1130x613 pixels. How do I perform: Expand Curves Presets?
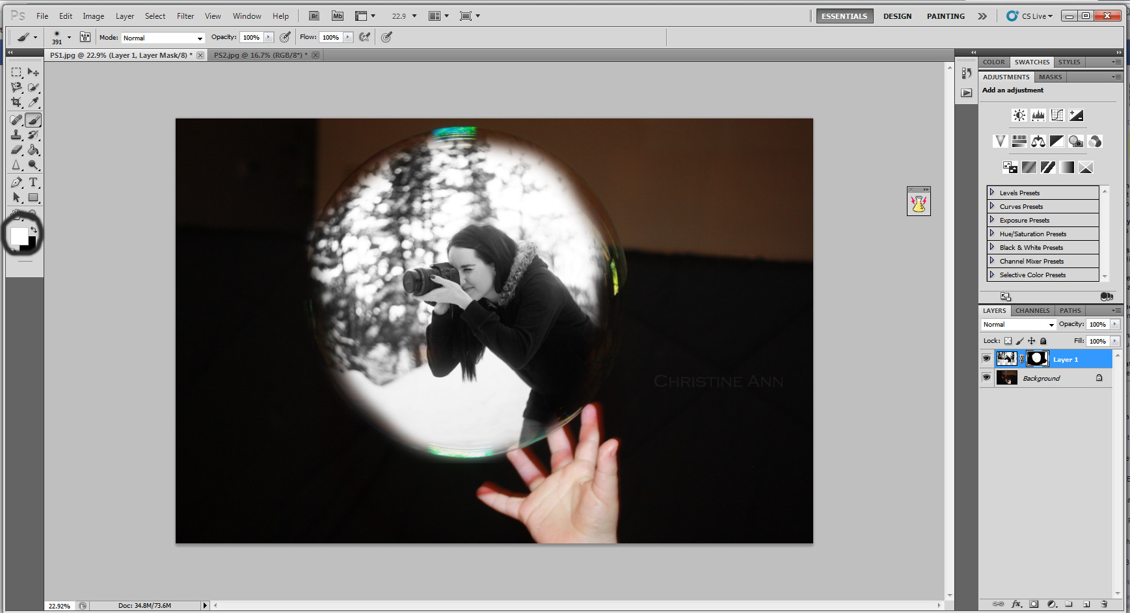coord(992,206)
